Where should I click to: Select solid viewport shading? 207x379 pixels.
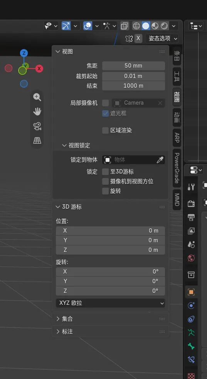[146, 26]
